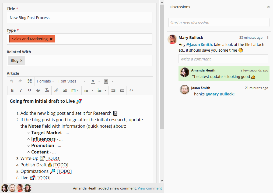Click the strikethrough icon

[x=38, y=90]
